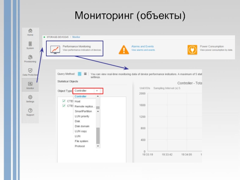Choose Controller in the object type list
The image size is (240, 180).
pyautogui.click(x=80, y=96)
